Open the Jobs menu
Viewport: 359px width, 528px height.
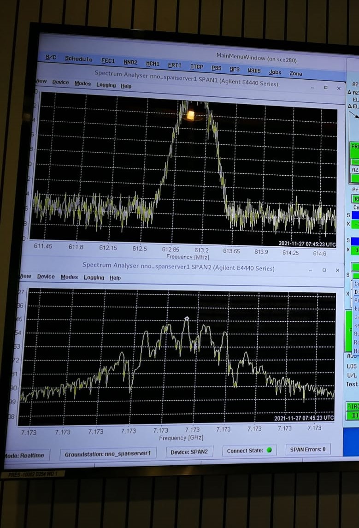point(275,72)
